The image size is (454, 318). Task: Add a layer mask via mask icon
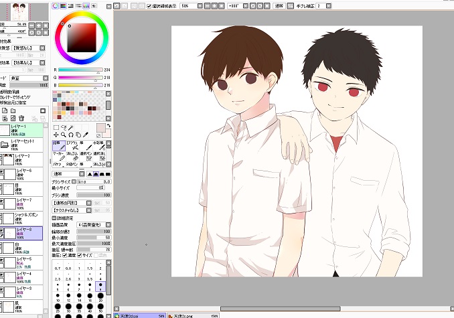[43, 111]
